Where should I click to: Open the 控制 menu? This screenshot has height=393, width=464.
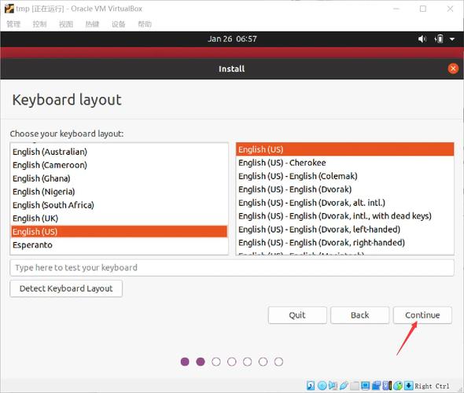coord(39,24)
